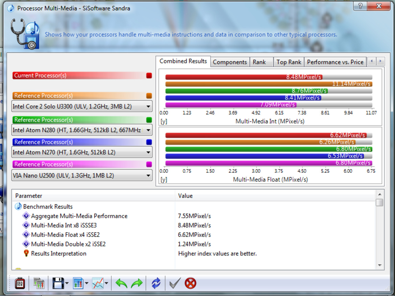
Task: Click the green back arrow icon
Action: 121,284
